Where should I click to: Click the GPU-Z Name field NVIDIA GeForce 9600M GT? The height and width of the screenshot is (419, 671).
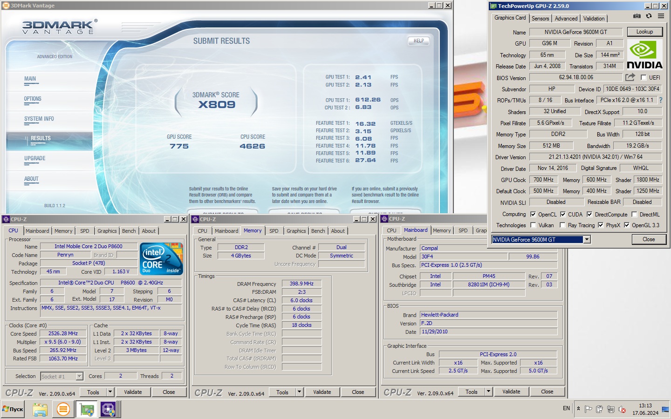[x=576, y=32]
